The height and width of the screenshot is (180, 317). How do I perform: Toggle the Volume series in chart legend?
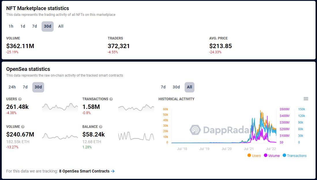(272, 156)
